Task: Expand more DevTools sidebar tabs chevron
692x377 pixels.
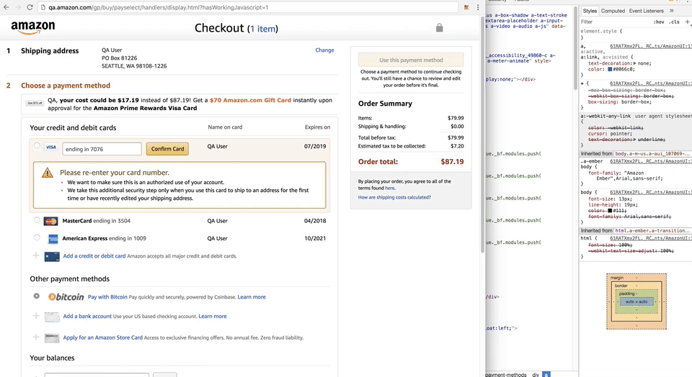Action: (x=672, y=11)
